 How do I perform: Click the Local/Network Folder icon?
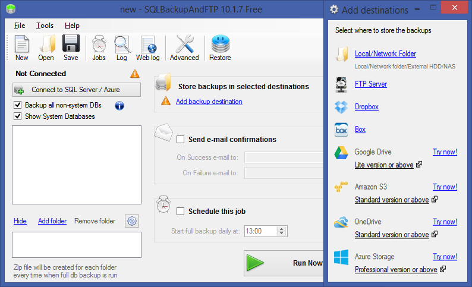coord(342,54)
